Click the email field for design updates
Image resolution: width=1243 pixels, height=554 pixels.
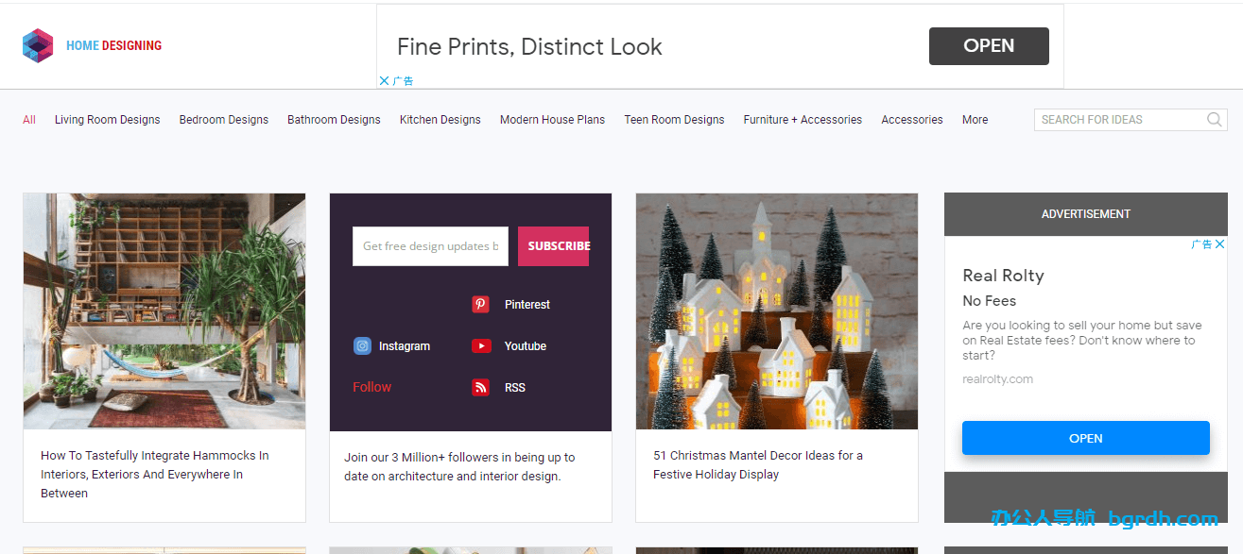(x=430, y=246)
